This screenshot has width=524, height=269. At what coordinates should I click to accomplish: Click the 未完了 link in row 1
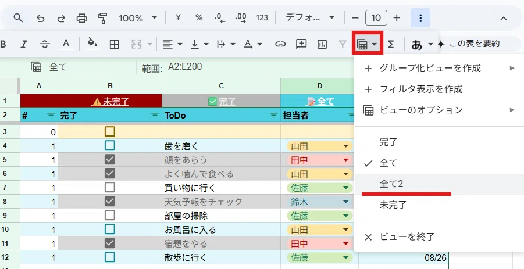click(x=116, y=102)
